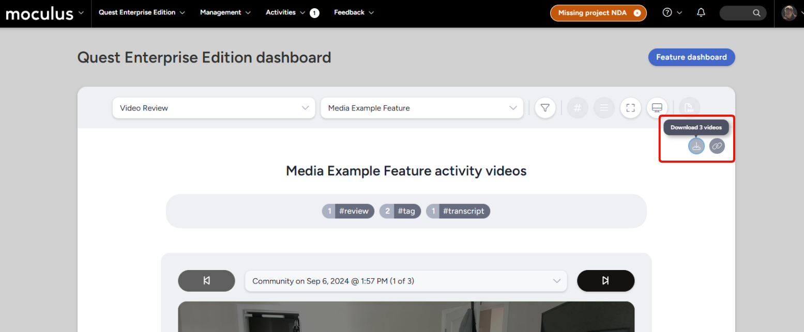Click the list lines icon in toolbar
The image size is (804, 332).
pos(603,108)
